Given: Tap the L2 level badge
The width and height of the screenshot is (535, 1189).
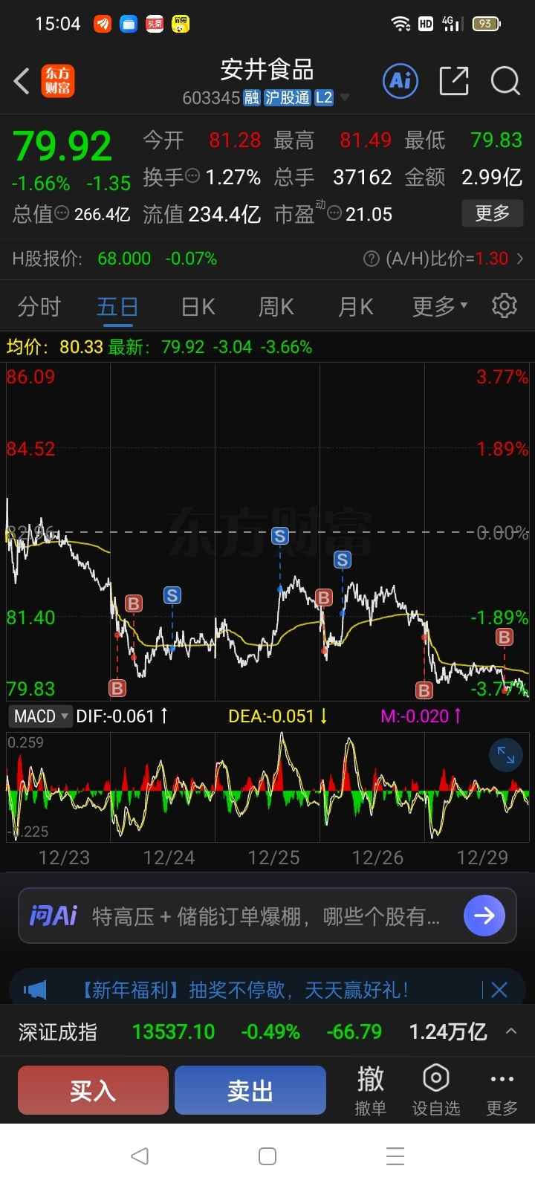Looking at the screenshot, I should coord(324,97).
